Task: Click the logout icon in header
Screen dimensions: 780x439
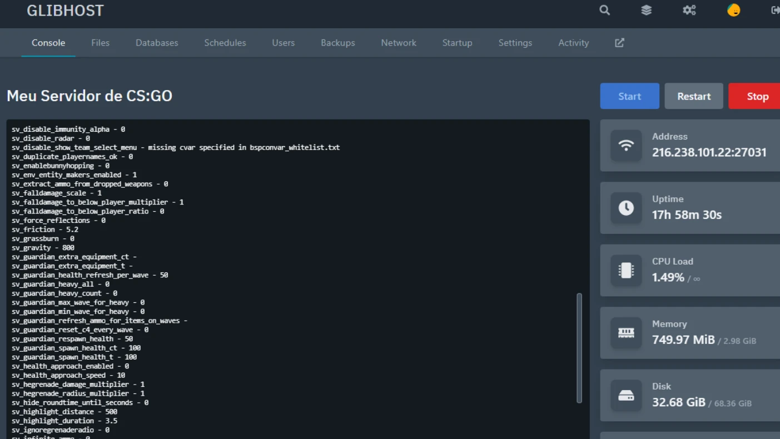Action: (775, 10)
